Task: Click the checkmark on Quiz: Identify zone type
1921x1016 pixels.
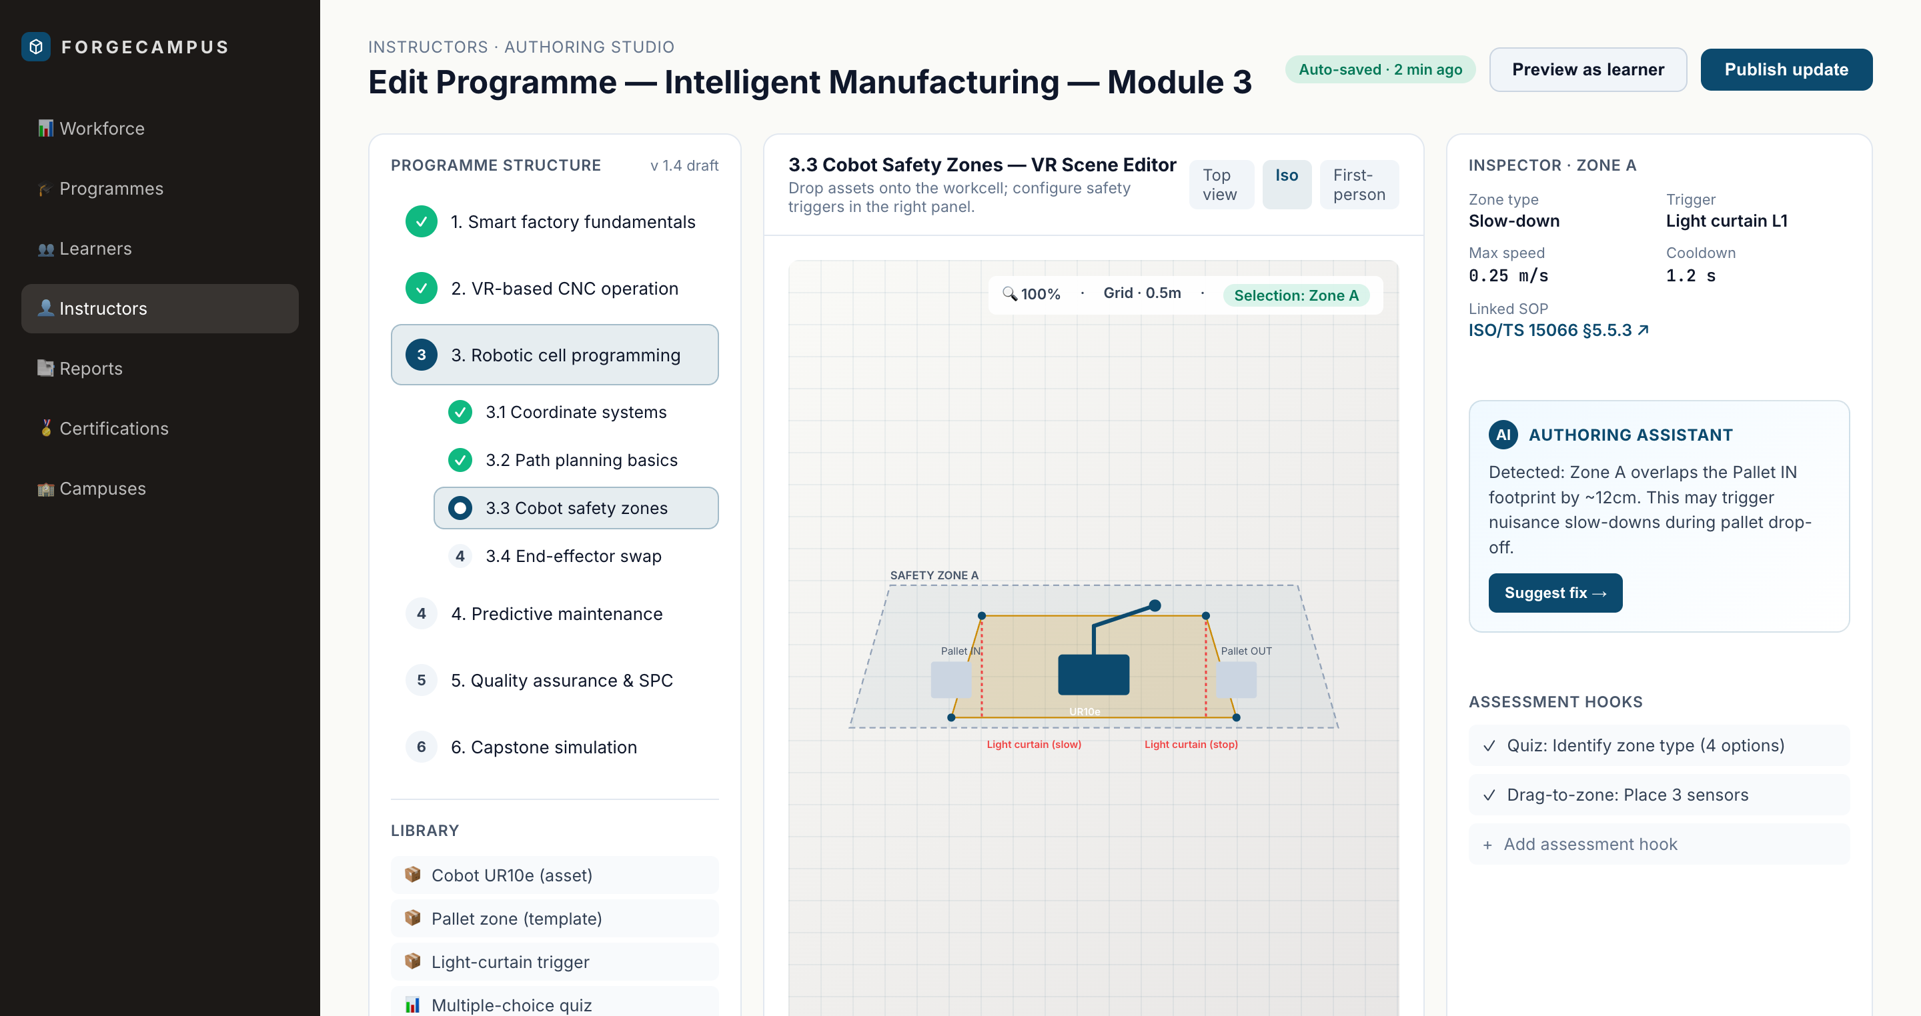Action: (1489, 745)
